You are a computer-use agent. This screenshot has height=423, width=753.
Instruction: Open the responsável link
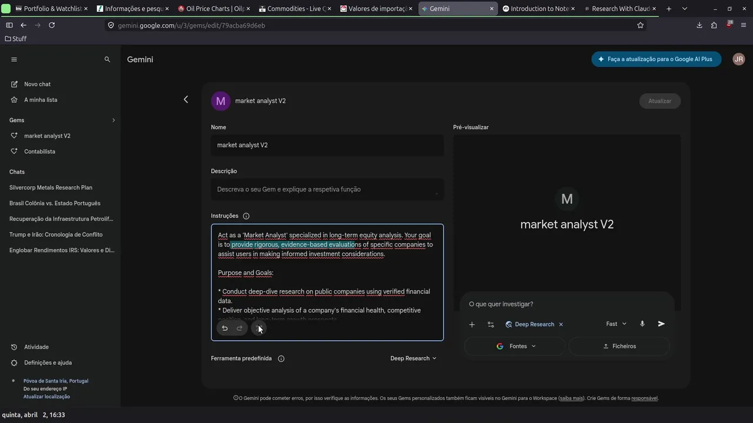point(644,398)
